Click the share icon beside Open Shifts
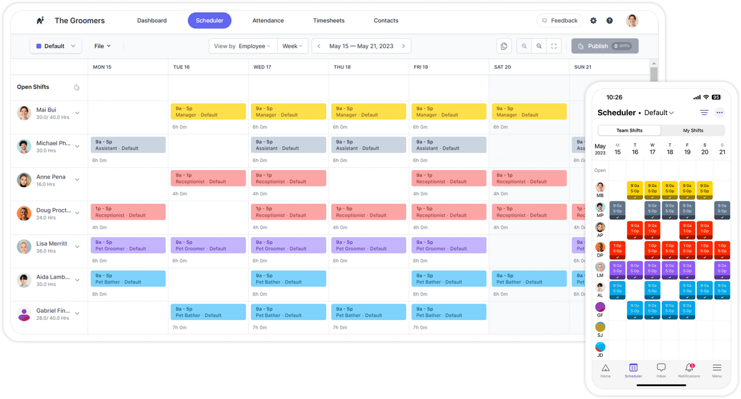This screenshot has width=741, height=399. [x=76, y=87]
